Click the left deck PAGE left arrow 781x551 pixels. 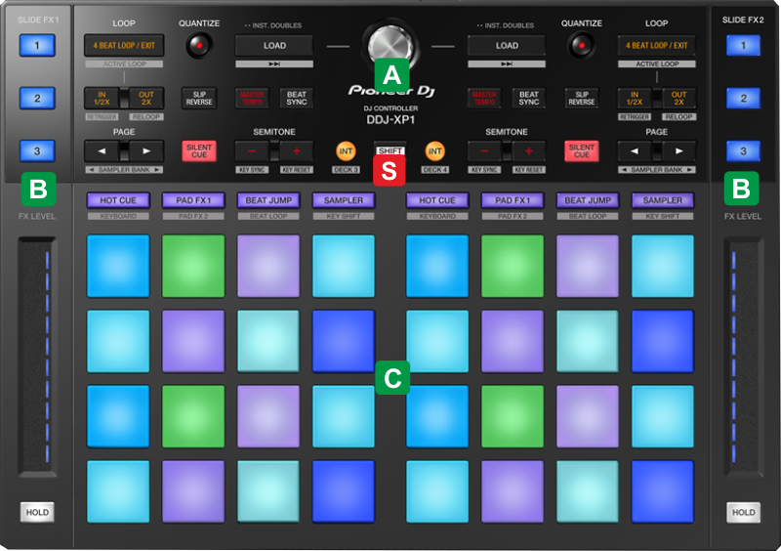102,150
